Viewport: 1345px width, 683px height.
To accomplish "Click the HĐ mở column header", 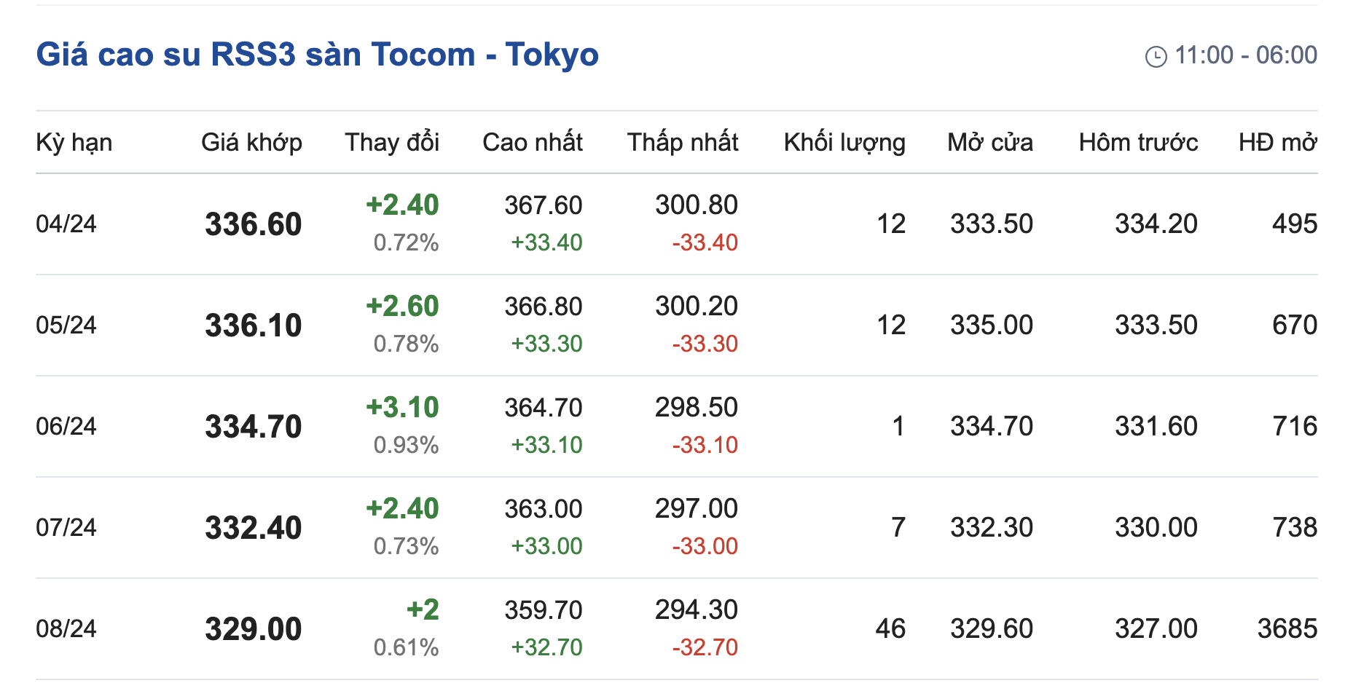I will tap(1277, 142).
